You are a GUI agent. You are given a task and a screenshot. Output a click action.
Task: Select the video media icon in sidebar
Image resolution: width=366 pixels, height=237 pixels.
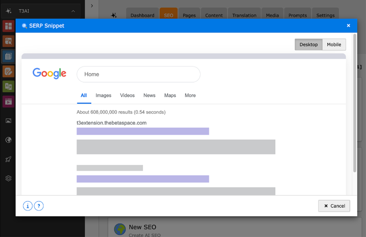[8, 101]
